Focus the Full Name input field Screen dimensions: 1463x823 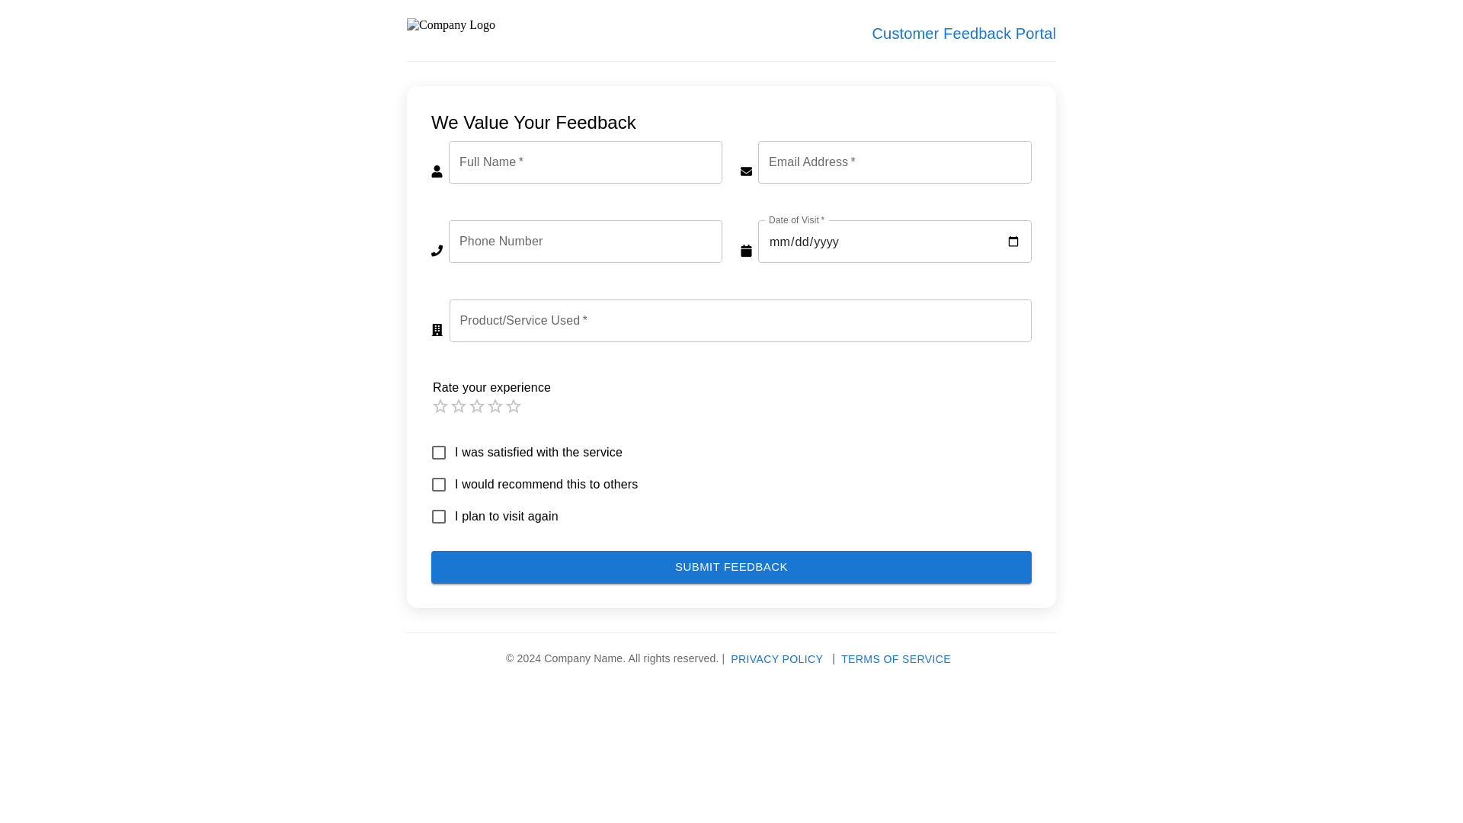coord(585,162)
